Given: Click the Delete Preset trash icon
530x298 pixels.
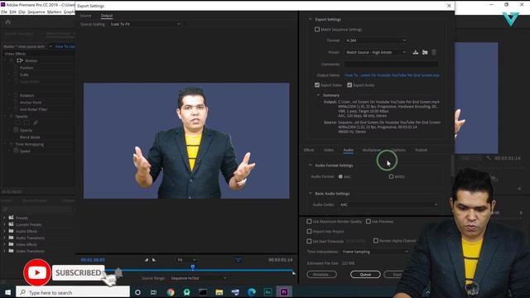Looking at the screenshot, I should click(x=434, y=52).
